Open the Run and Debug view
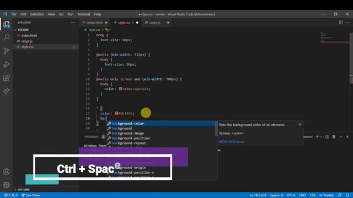 click(x=7, y=64)
